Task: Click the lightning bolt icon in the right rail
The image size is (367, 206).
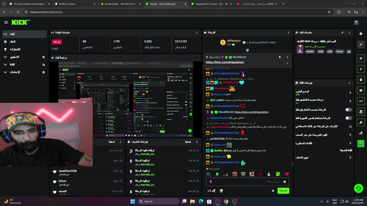Action: [x=361, y=69]
